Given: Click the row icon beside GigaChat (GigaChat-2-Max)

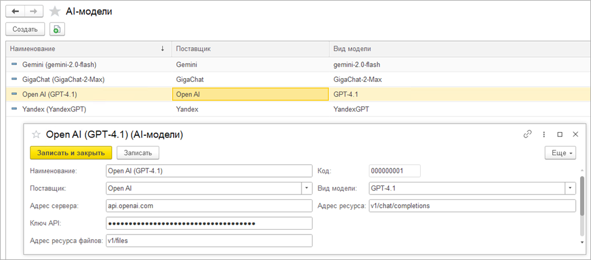Looking at the screenshot, I should (15, 79).
